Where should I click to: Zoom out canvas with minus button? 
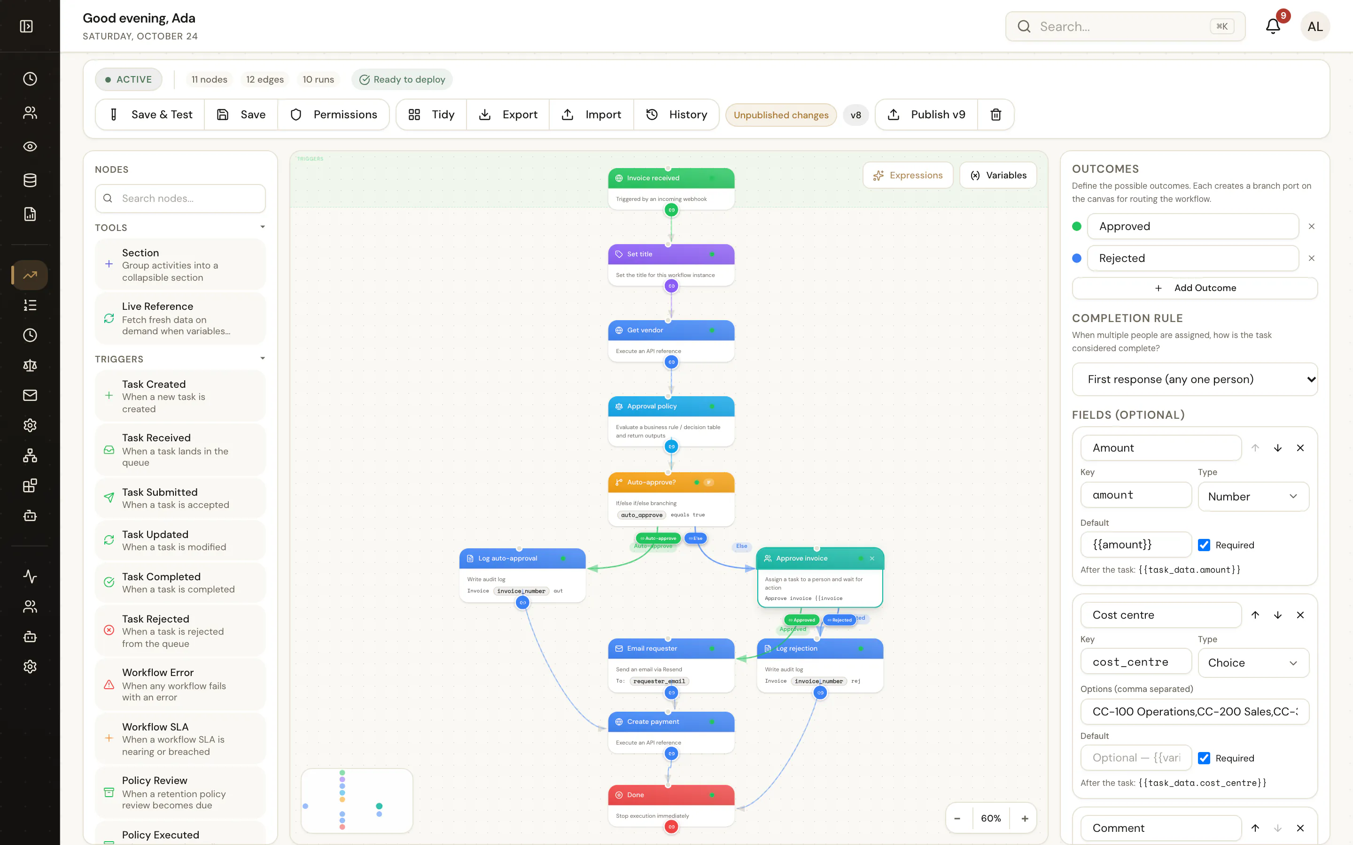coord(957,818)
